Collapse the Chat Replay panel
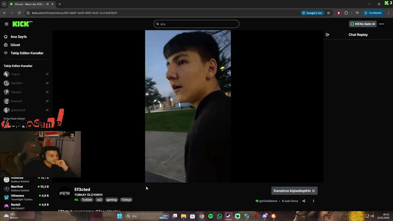Image resolution: width=393 pixels, height=221 pixels. [327, 35]
